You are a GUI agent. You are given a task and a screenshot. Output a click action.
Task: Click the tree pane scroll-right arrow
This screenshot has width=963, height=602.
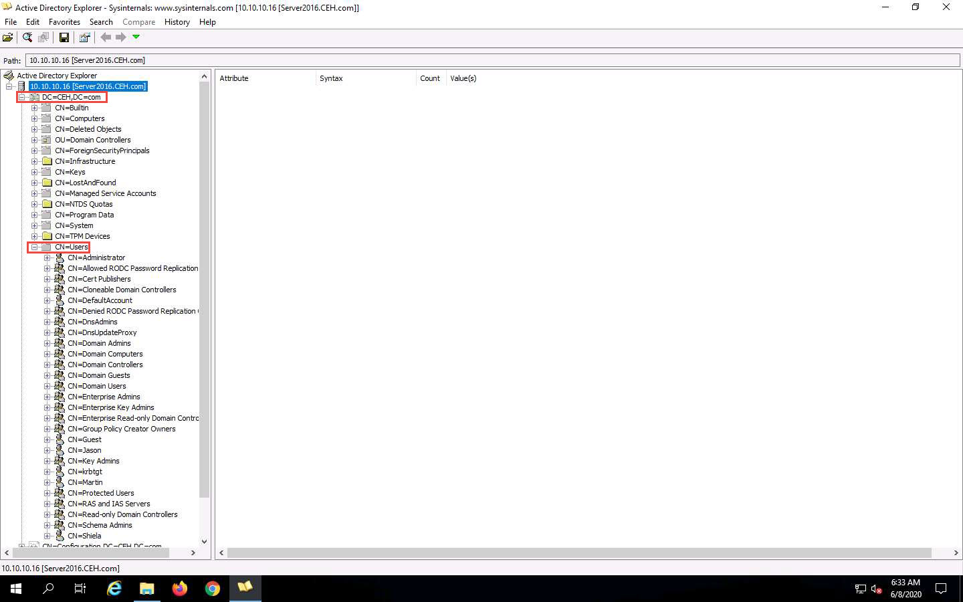193,553
